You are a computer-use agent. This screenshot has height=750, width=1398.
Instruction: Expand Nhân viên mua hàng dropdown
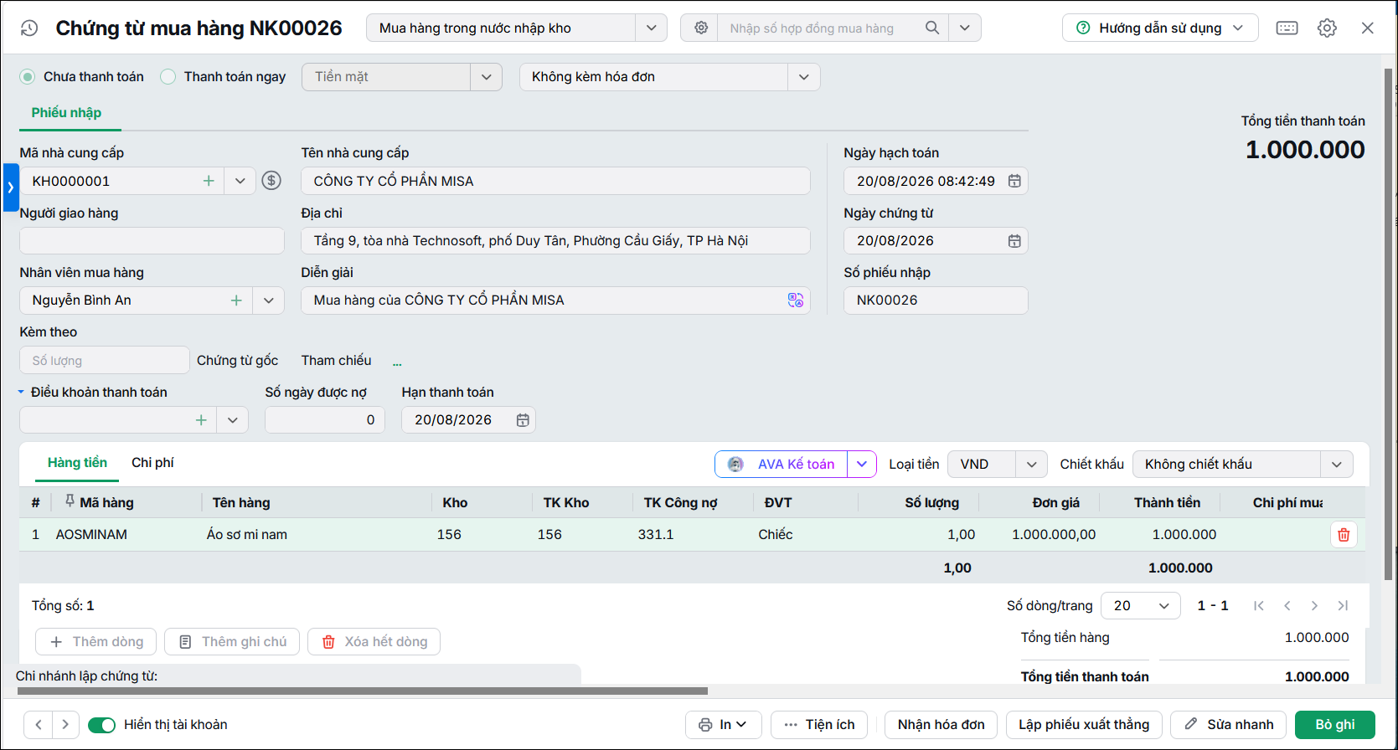point(268,301)
